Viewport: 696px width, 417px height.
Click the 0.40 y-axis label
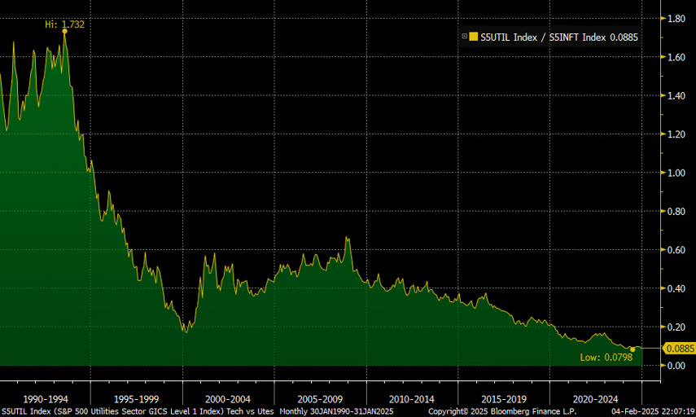pyautogui.click(x=676, y=288)
